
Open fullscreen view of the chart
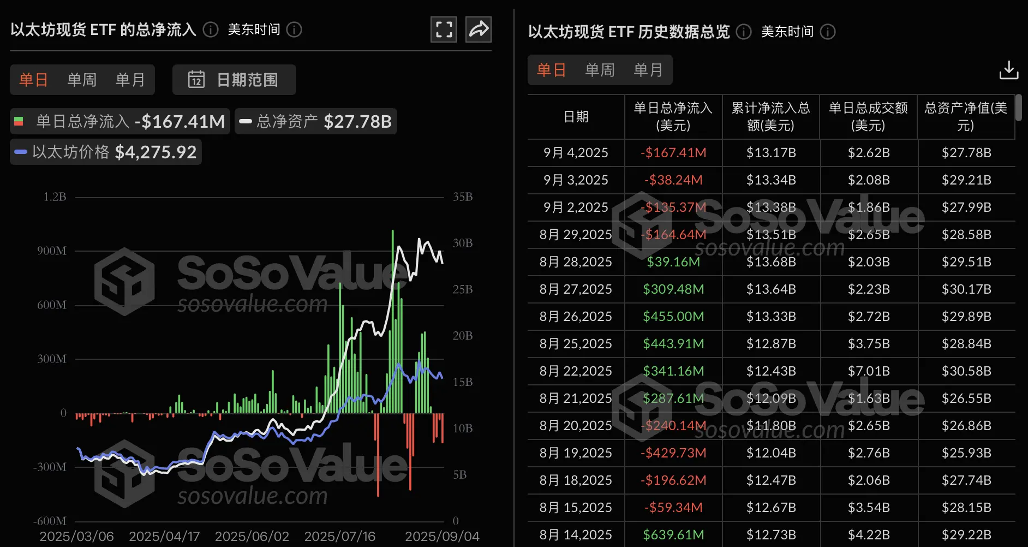click(x=444, y=29)
